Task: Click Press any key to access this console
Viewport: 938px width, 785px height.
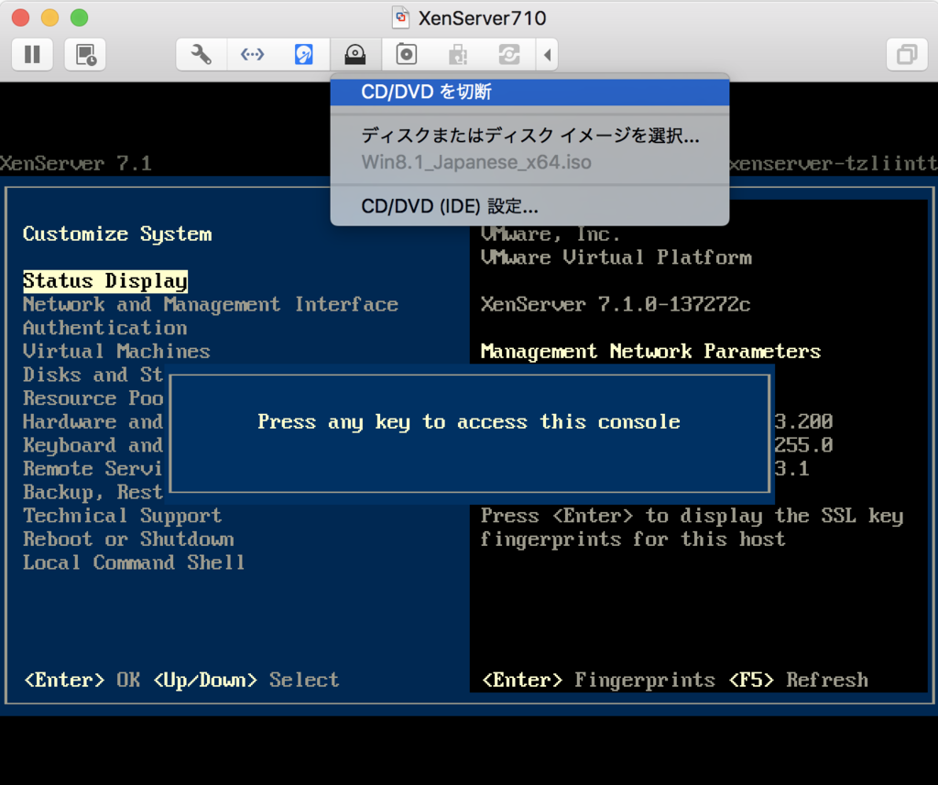Action: click(x=469, y=422)
